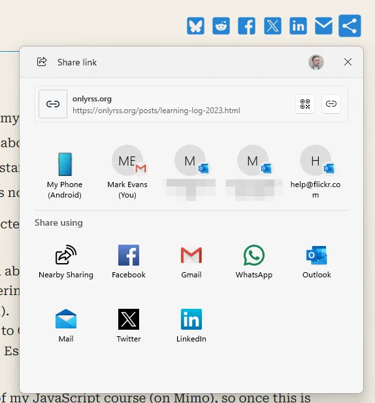Click the large link icon beside onlyrss.org
375x403 pixels.
[53, 104]
